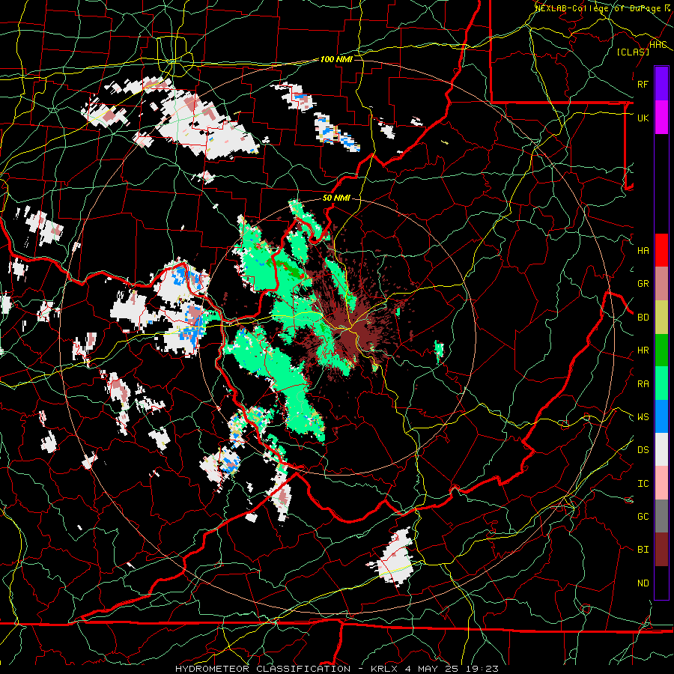Click the BI legend label
Viewport: 674px width, 674px height.
pos(643,550)
